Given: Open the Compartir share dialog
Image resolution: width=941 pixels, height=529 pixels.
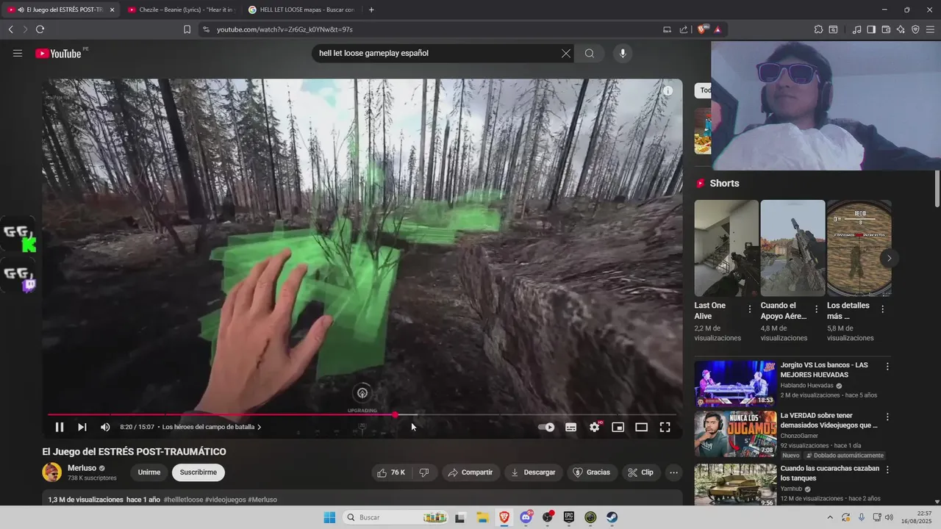Looking at the screenshot, I should pos(470,472).
